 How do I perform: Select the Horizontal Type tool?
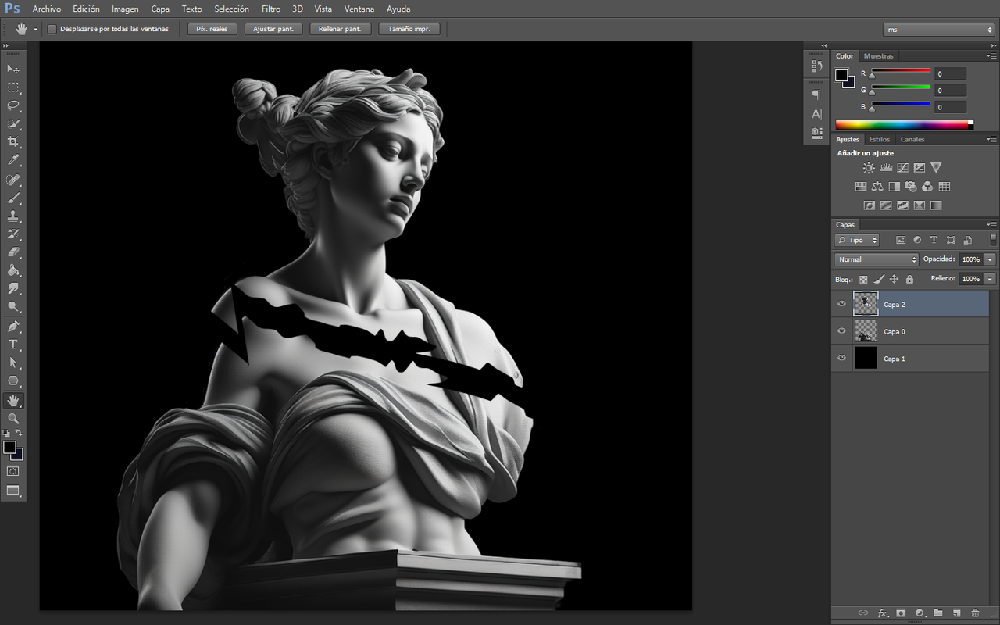click(13, 345)
